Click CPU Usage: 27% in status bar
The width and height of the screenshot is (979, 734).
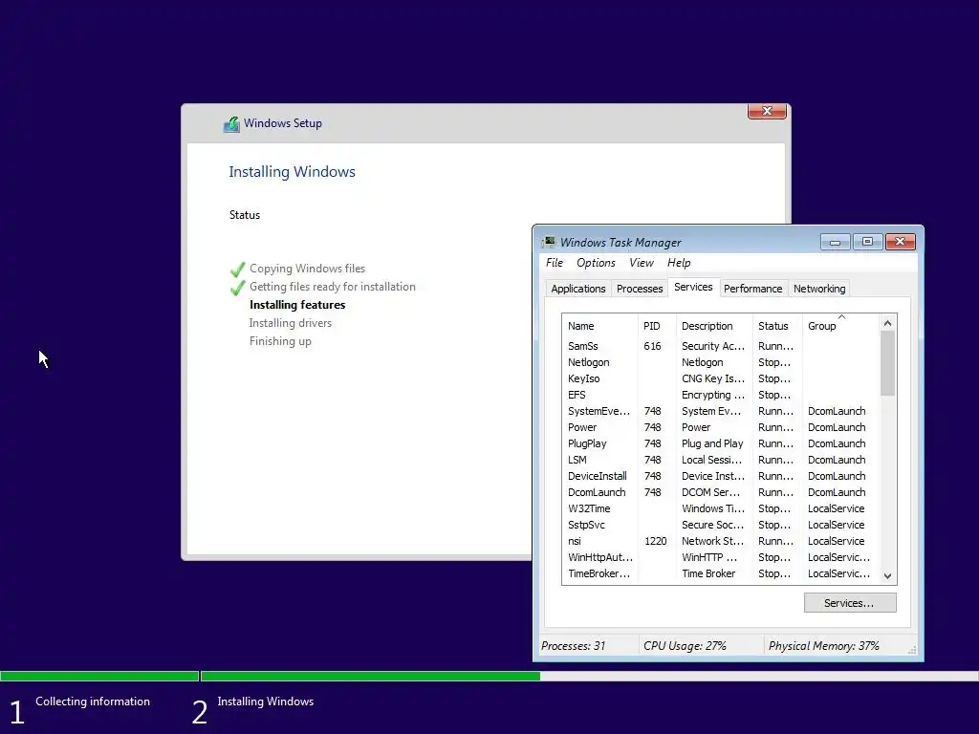[685, 646]
